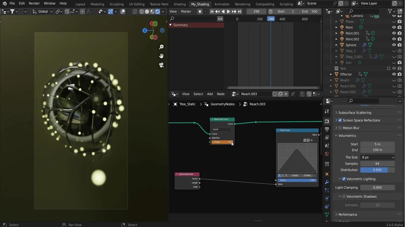The image size is (405, 227).
Task: Switch to the Animation workspace tab
Action: pyautogui.click(x=222, y=4)
